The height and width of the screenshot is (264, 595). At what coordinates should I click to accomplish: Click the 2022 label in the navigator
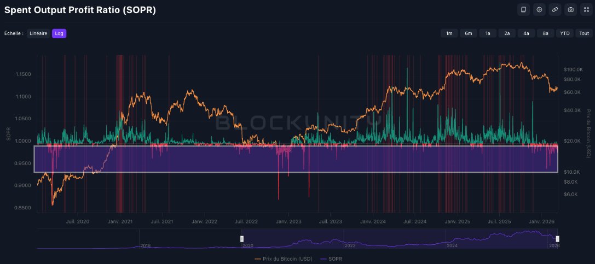[x=349, y=245]
